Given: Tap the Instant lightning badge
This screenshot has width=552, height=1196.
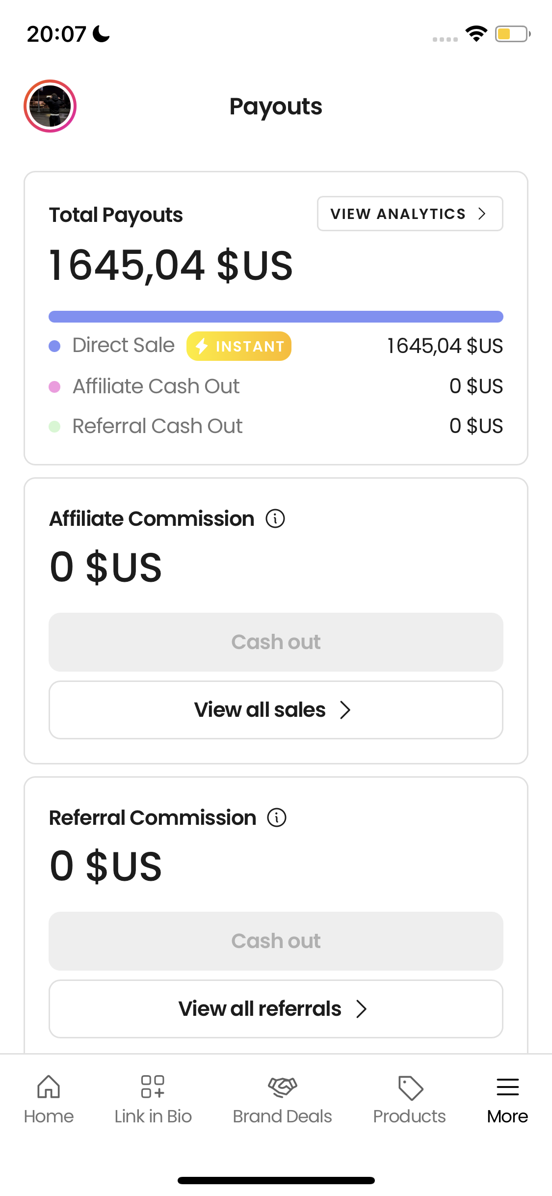Looking at the screenshot, I should point(239,346).
